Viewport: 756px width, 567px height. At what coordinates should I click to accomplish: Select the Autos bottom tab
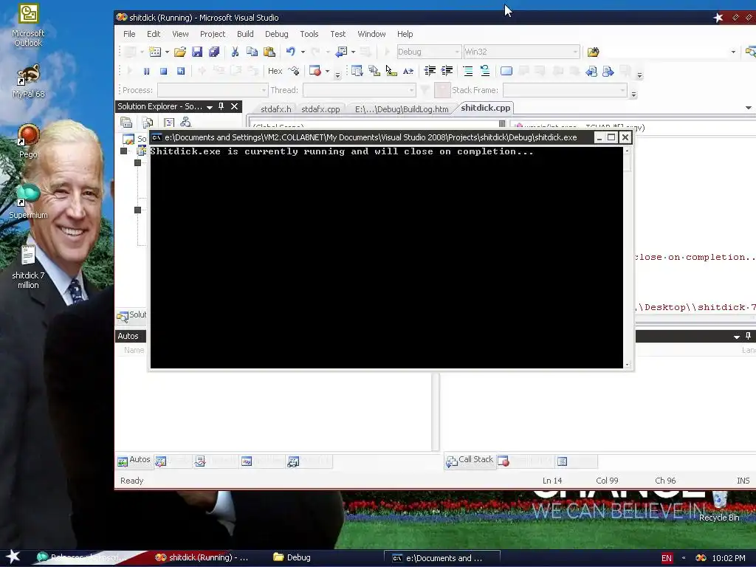tap(134, 460)
